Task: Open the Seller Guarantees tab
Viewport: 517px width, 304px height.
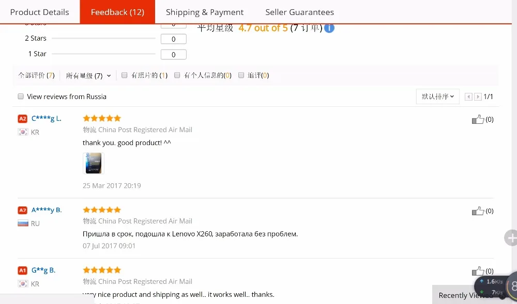Action: coord(299,12)
